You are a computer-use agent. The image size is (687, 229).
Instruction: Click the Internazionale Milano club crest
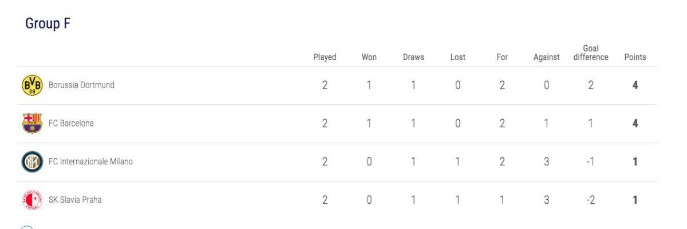click(32, 162)
